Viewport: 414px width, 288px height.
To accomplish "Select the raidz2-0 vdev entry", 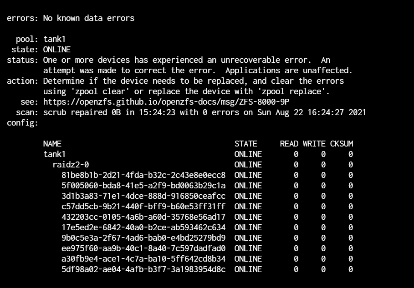I will (x=71, y=165).
